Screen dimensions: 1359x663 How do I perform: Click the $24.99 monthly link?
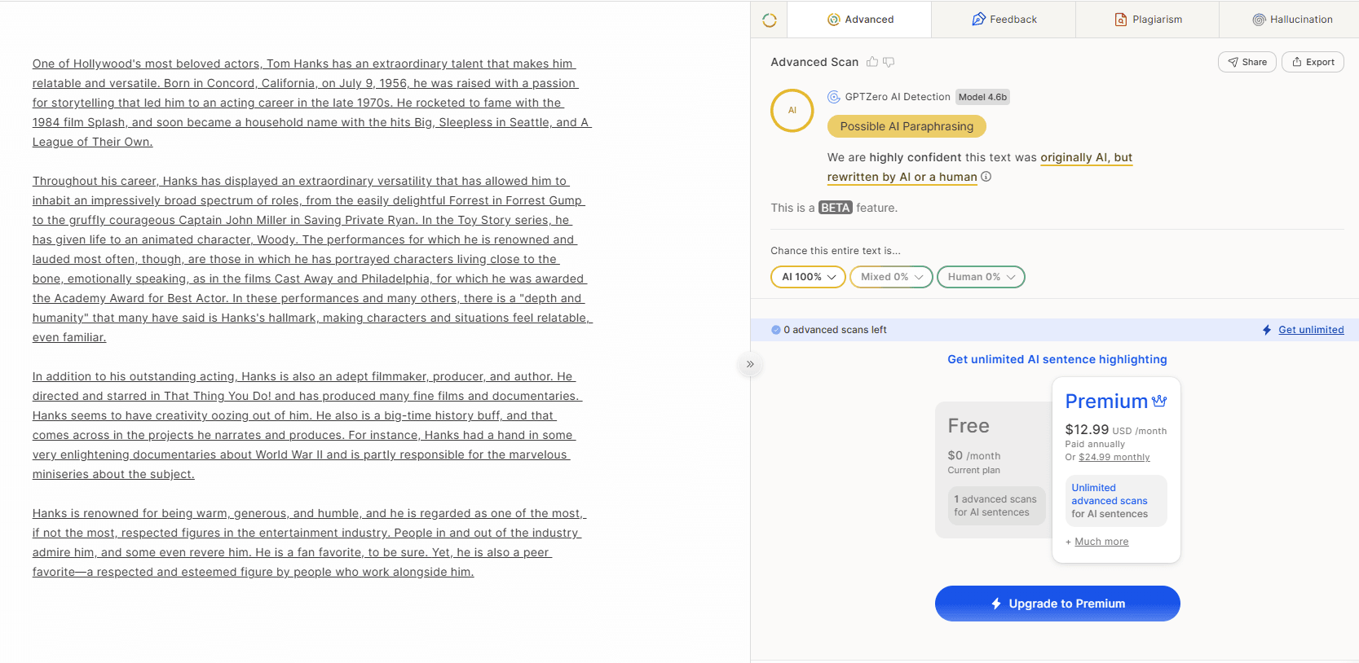tap(1114, 457)
